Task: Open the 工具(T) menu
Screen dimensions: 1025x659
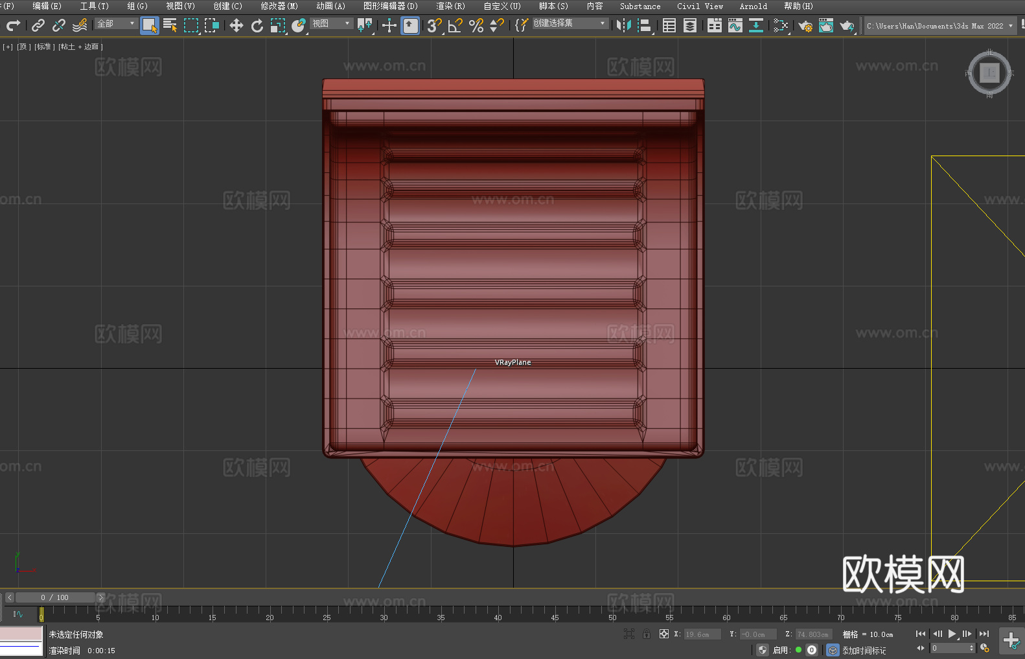Action: (94, 6)
